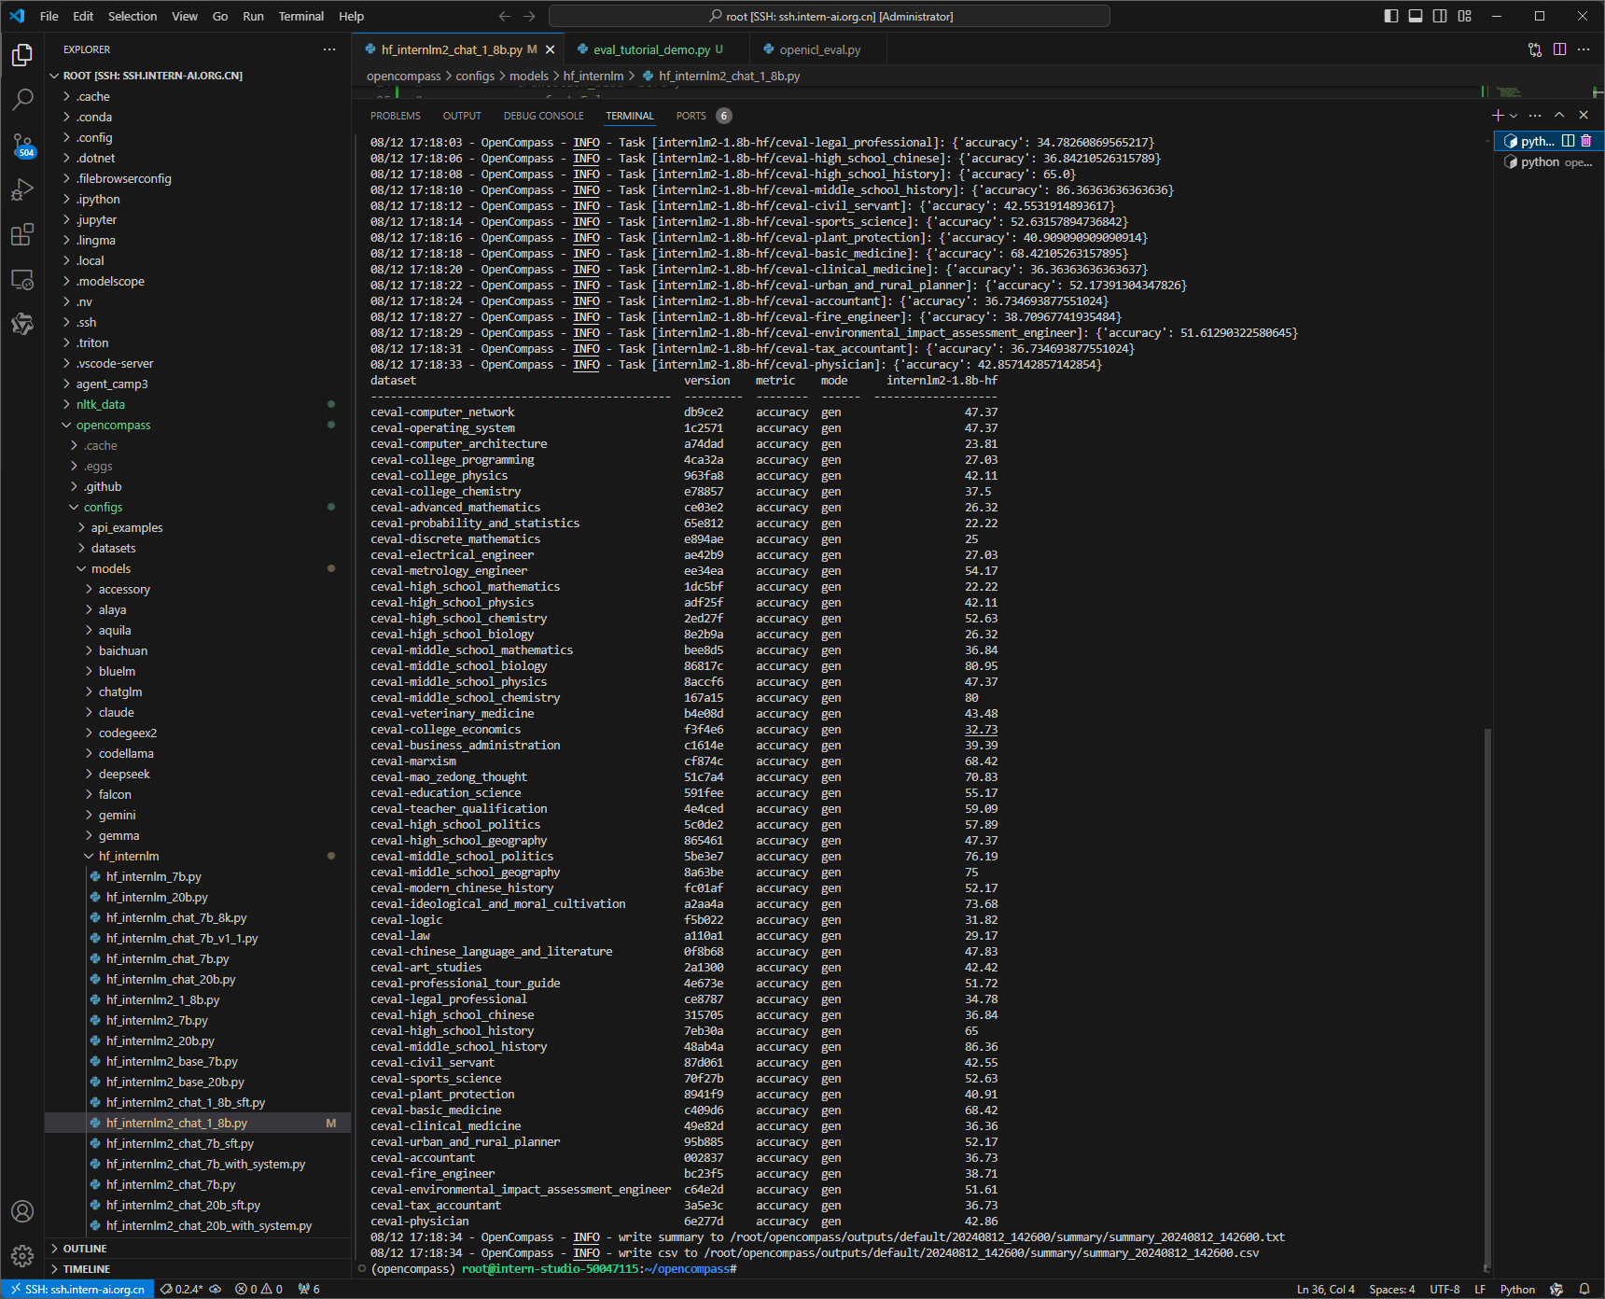The height and width of the screenshot is (1299, 1605).
Task: Close the hf_internlm2_chat_1_8b.py tab
Action: coord(551,49)
